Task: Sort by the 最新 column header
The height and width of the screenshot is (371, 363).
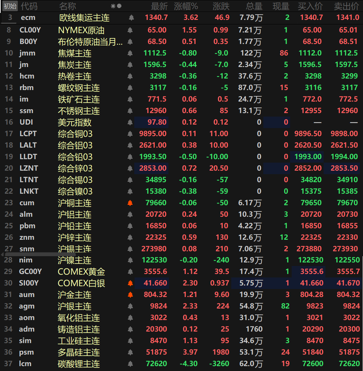Action: (159, 6)
